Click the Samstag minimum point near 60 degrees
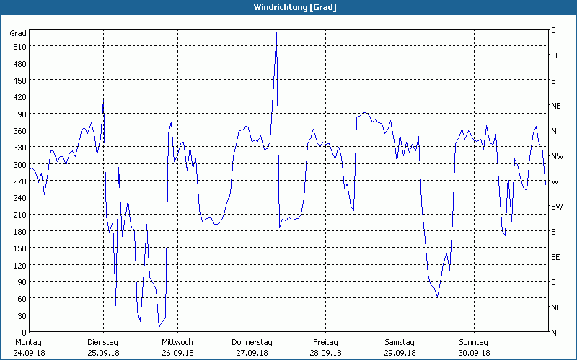Screen dimensions: 577x360 437,297
